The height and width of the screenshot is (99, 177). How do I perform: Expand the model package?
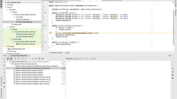pyautogui.click(x=14, y=17)
